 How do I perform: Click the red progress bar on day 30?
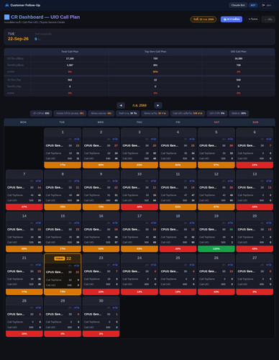[x=101, y=334]
